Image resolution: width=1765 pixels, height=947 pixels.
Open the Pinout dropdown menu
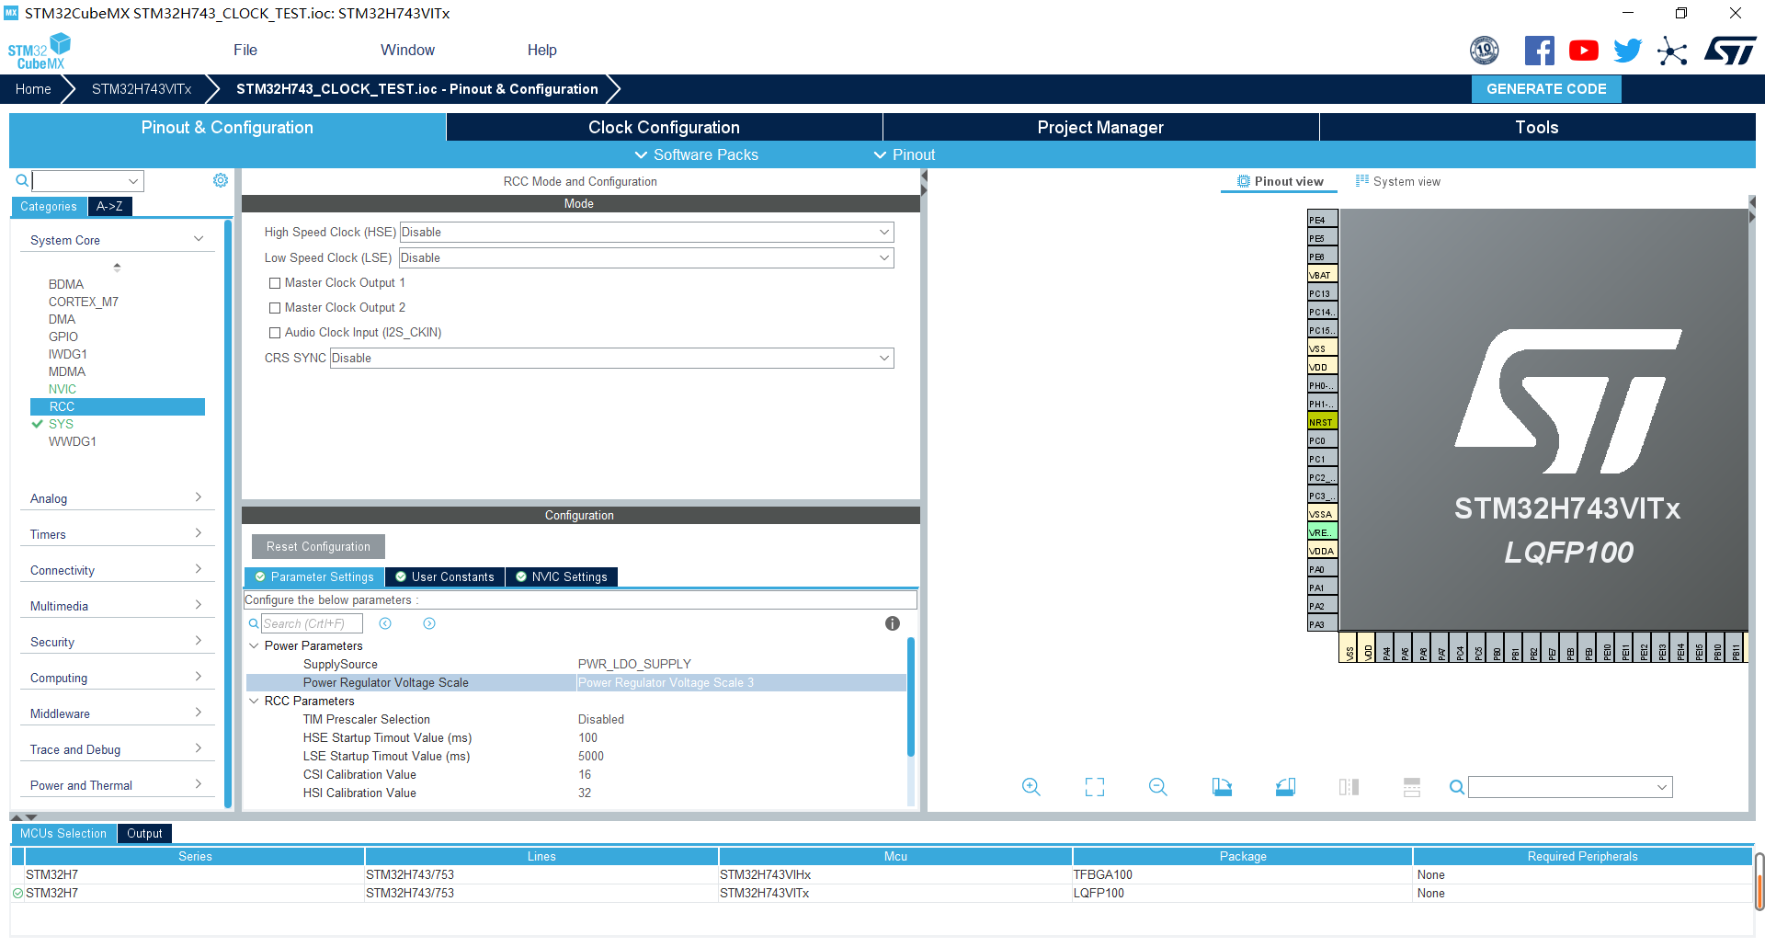[x=905, y=154]
